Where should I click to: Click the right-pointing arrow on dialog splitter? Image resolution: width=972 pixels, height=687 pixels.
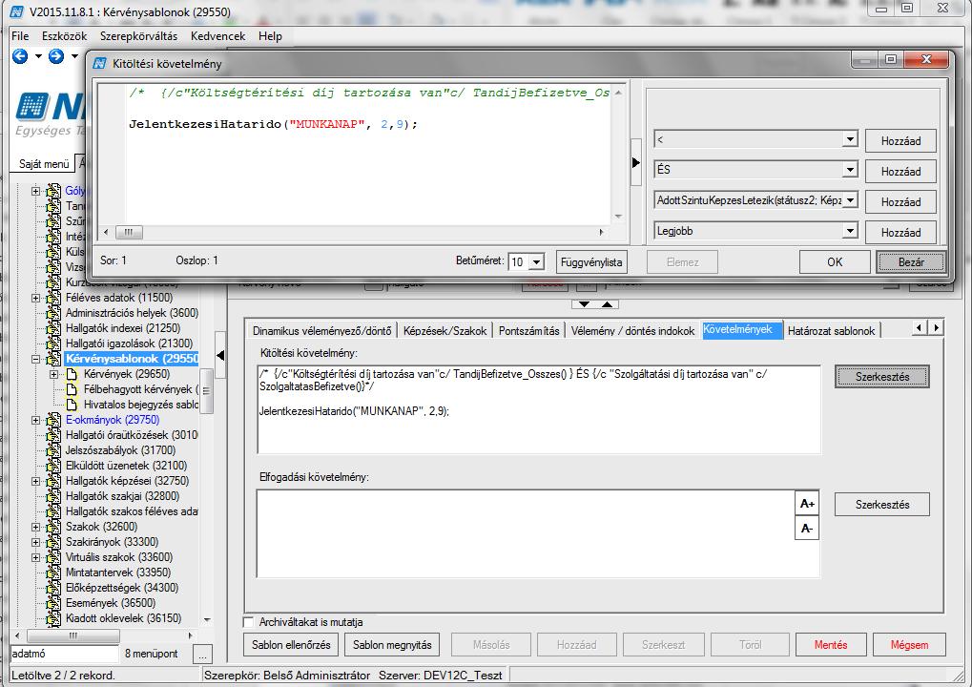(635, 162)
